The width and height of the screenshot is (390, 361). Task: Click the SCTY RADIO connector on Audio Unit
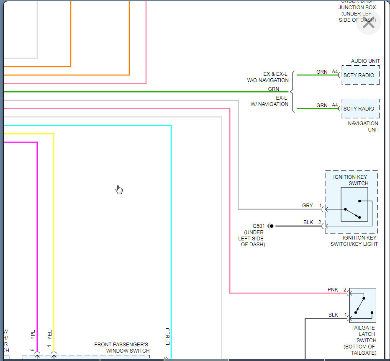[x=360, y=75]
